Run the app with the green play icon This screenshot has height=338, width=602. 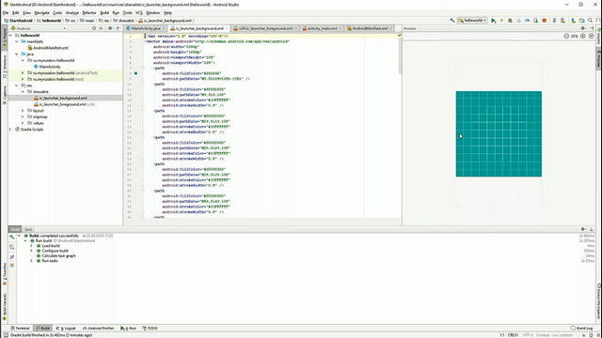493,21
